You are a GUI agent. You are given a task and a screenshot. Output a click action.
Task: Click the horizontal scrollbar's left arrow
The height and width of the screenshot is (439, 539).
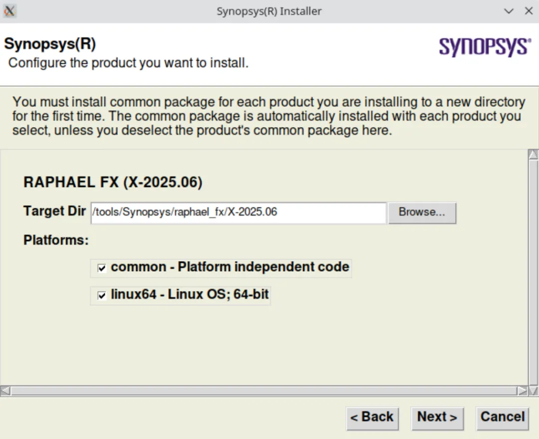[x=5, y=391]
